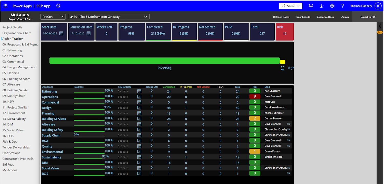Image resolution: width=384 pixels, height=184 pixels.
Task: Open the PreCon stage dropdown
Action: click(53, 17)
